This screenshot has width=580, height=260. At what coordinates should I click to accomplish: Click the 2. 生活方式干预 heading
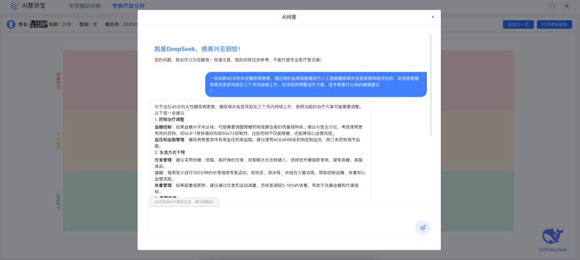tap(169, 152)
